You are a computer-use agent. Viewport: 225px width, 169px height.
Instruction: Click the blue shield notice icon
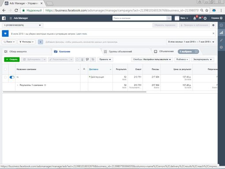point(5,34)
